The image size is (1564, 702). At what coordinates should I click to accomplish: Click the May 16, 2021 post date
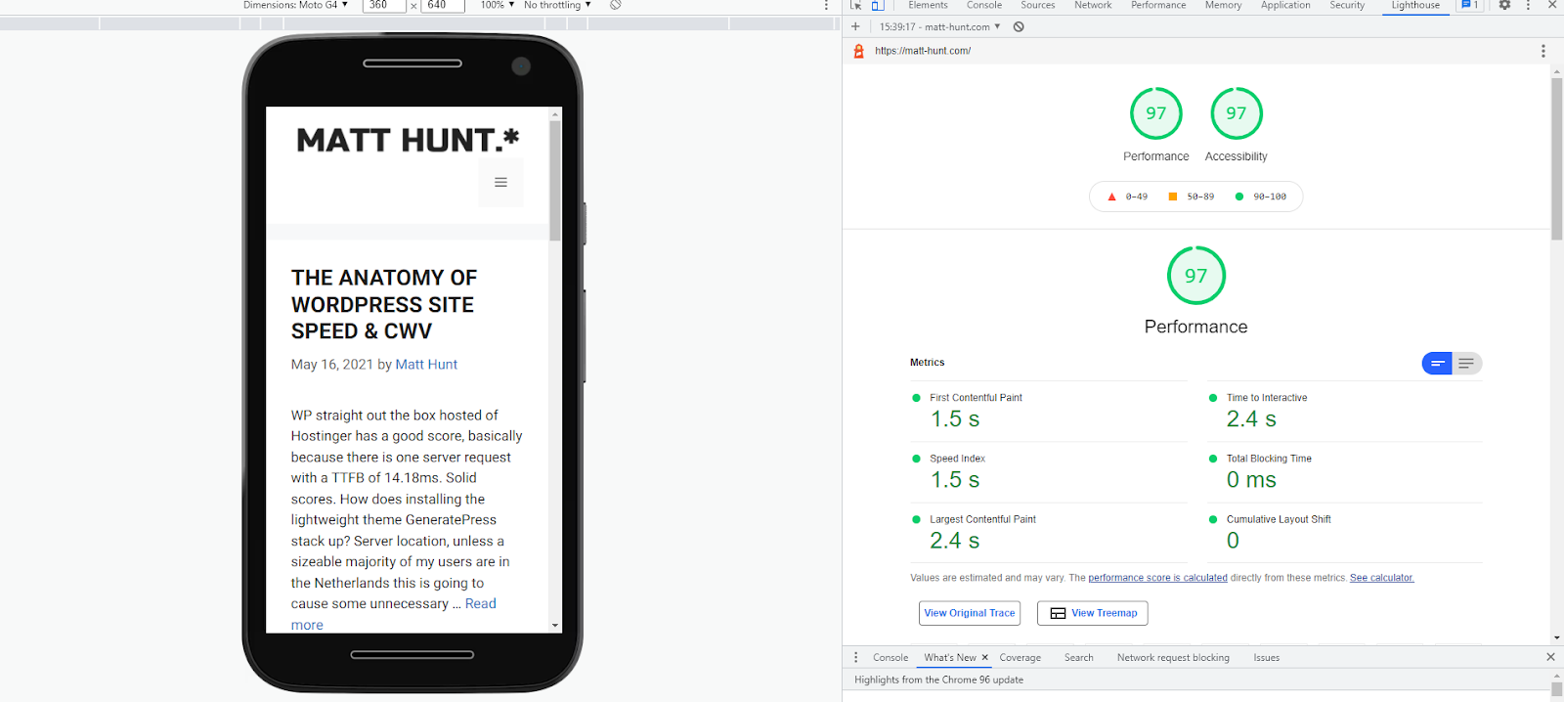(x=331, y=365)
